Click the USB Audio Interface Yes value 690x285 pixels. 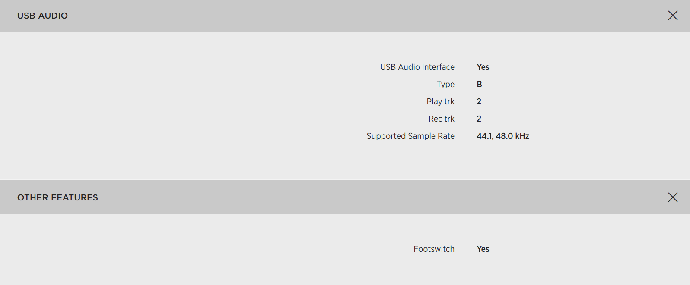pos(483,67)
